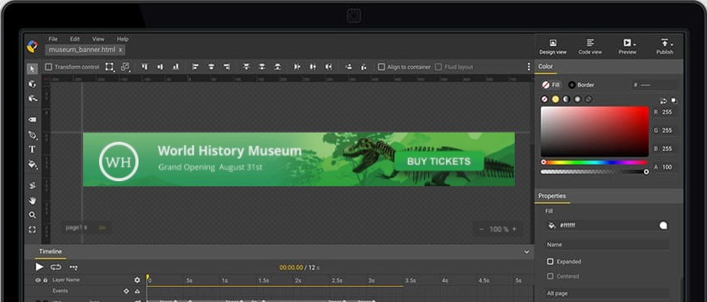707x302 pixels.
Task: Open the toolbar overflow three-dot menu
Action: coord(529,67)
